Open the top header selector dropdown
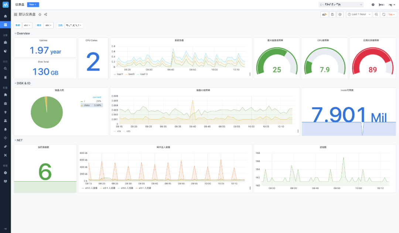The width and height of the screenshot is (399, 233). tap(341, 4)
